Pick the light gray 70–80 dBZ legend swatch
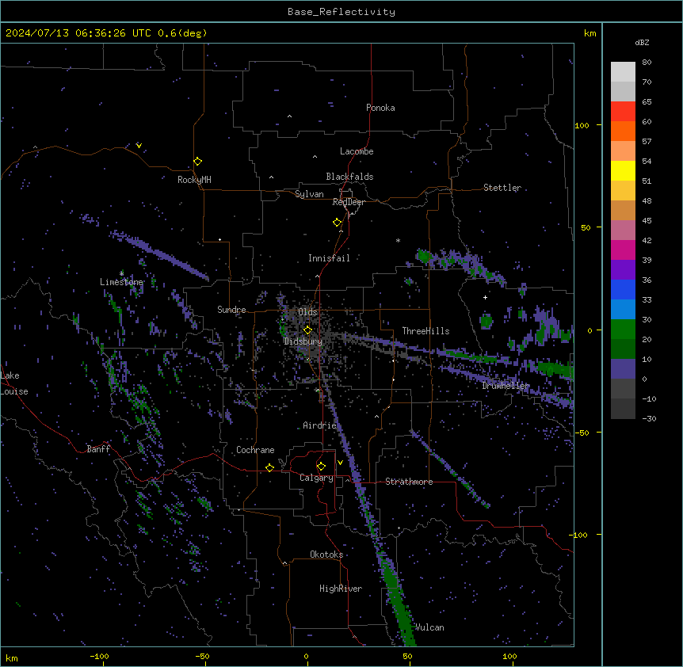683x667 pixels. coord(623,72)
